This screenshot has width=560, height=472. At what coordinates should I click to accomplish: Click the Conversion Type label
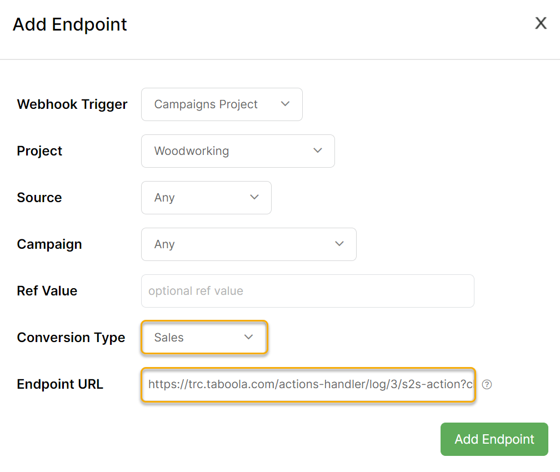(x=71, y=338)
